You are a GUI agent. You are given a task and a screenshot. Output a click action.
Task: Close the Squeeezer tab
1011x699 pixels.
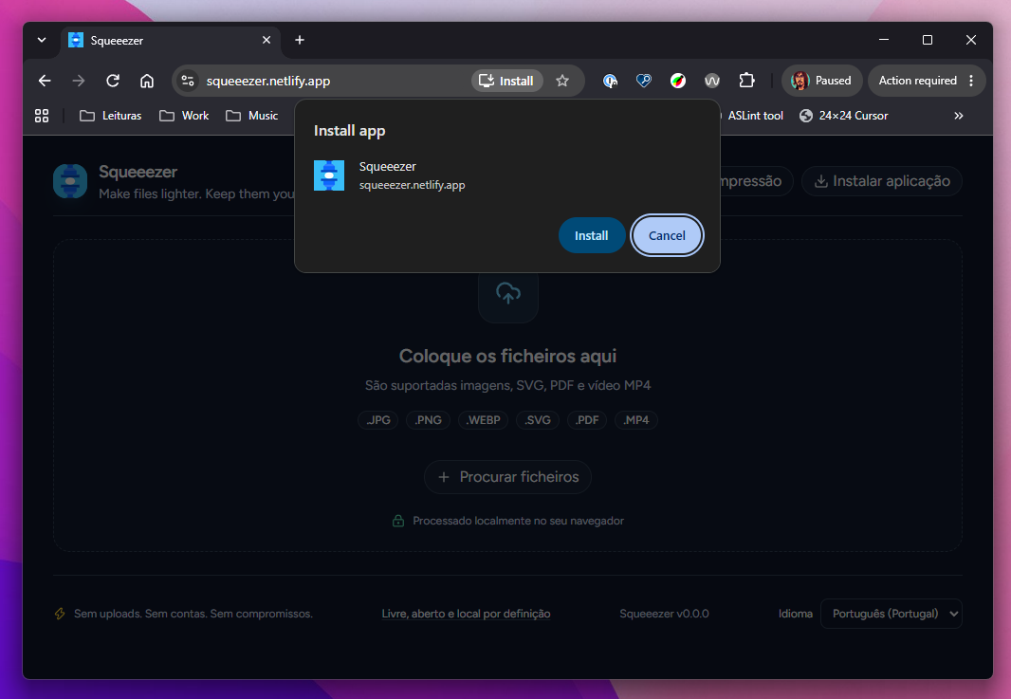pyautogui.click(x=267, y=40)
